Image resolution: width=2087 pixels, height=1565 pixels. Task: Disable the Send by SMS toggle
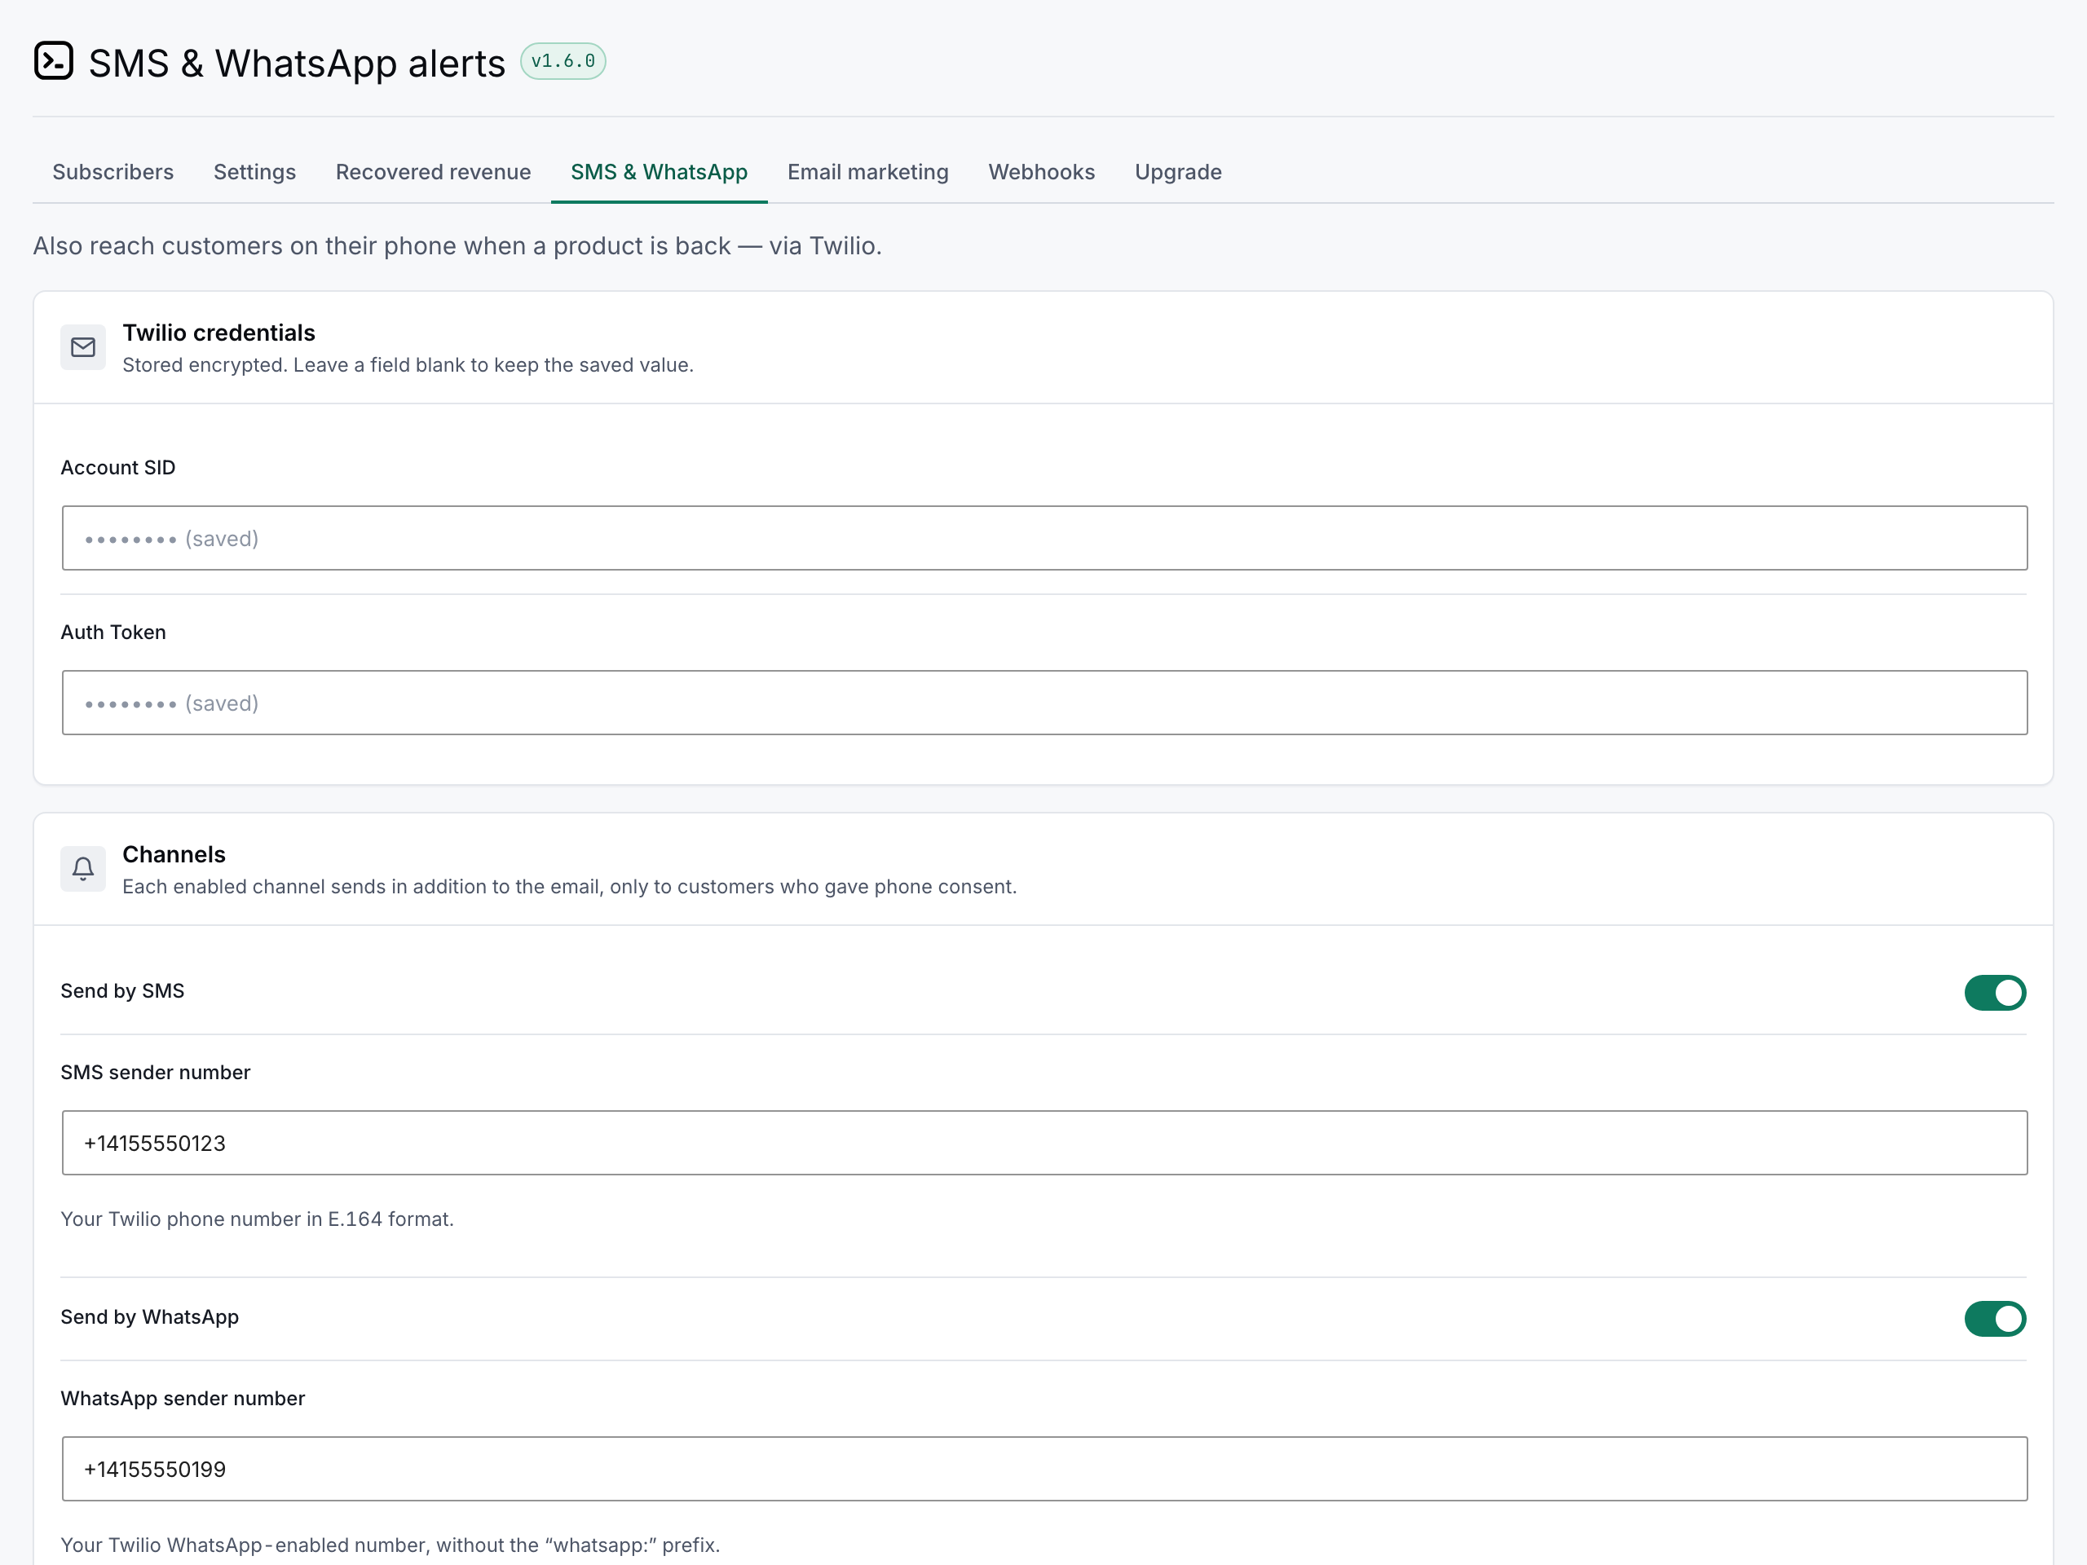pyautogui.click(x=1996, y=993)
